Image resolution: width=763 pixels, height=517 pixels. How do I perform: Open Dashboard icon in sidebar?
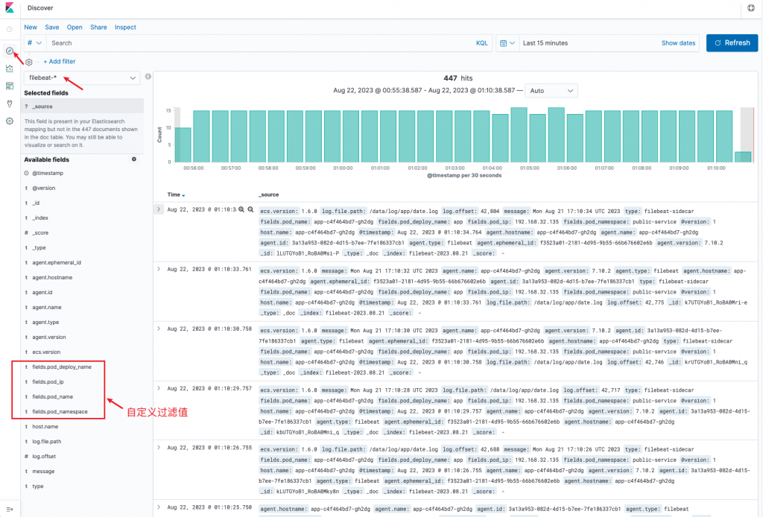9,86
